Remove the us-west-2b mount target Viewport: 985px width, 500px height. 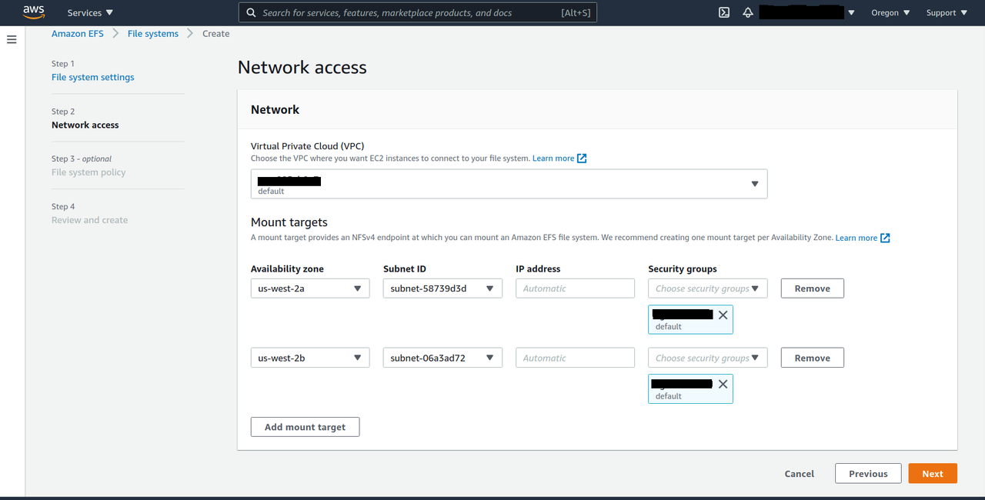coord(813,358)
